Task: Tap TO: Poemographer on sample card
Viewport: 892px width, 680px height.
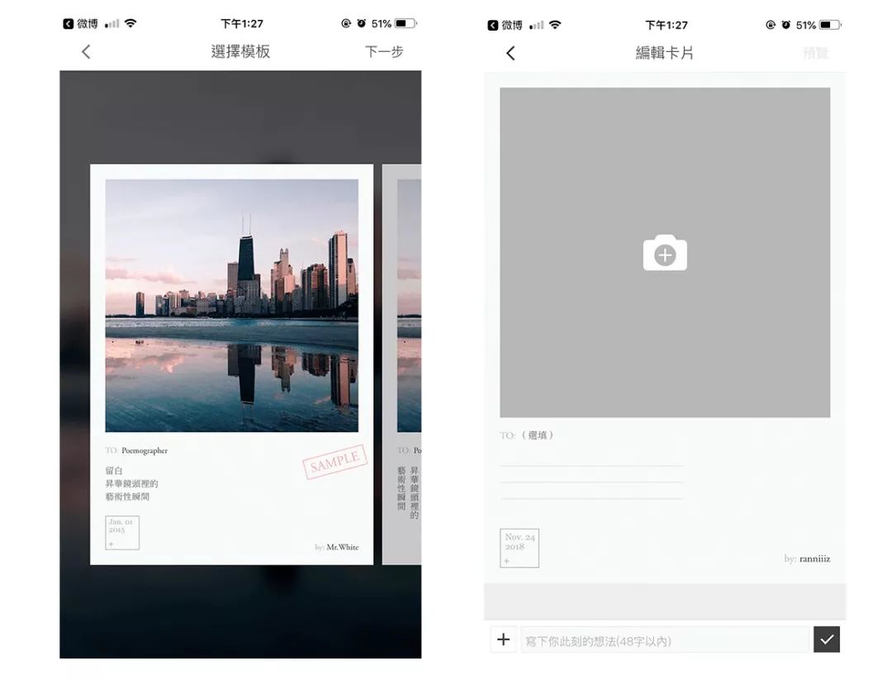Action: pyautogui.click(x=136, y=450)
